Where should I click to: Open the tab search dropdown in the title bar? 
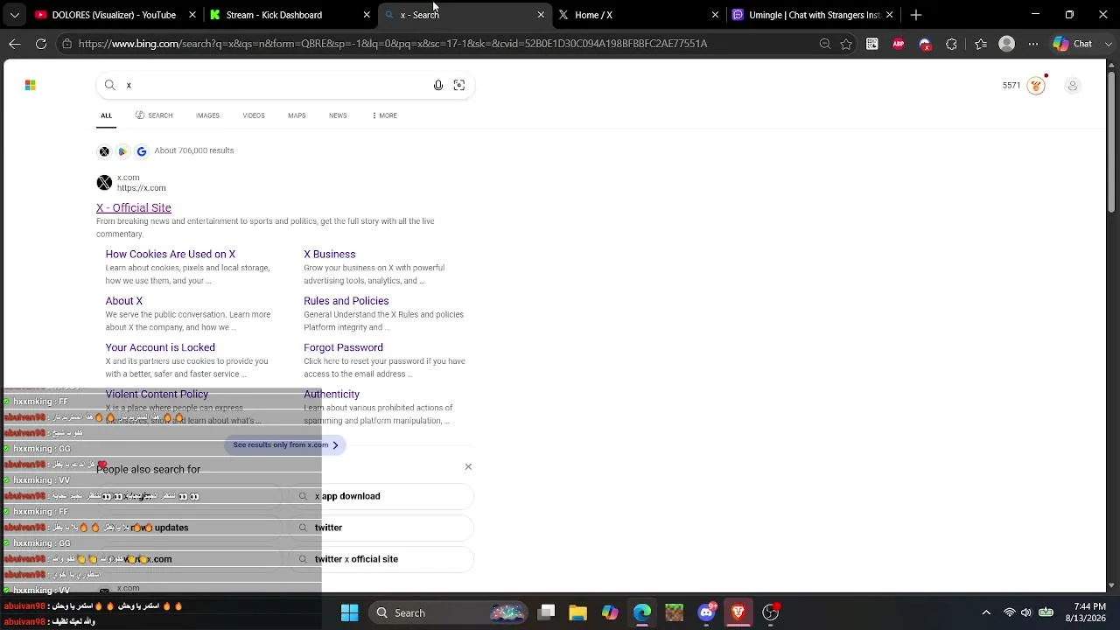14,15
